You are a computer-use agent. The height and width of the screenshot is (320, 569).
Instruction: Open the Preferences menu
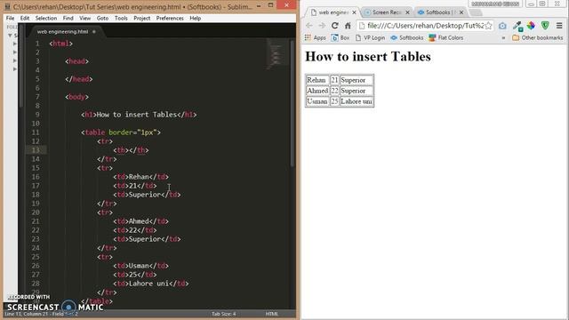[x=170, y=18]
